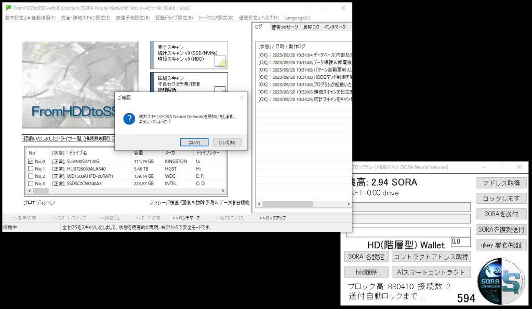Click the >>ベンチマーク toolbar item

tap(187, 218)
